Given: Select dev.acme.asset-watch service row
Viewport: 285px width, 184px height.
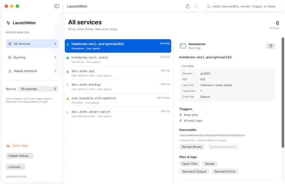Looking at the screenshot, I should 118,114.
